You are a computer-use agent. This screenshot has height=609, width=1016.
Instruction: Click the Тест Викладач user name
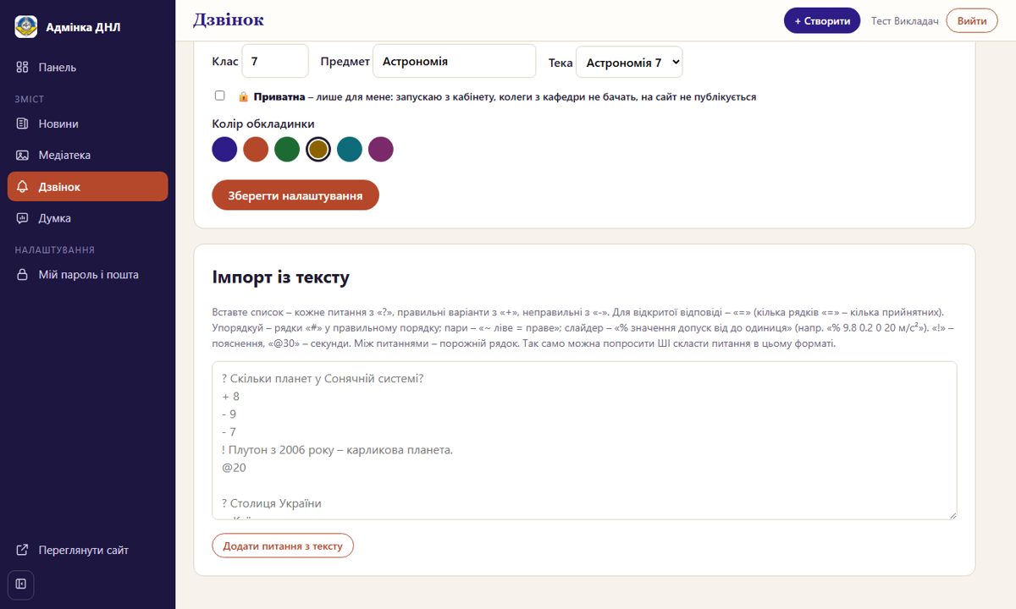point(905,21)
